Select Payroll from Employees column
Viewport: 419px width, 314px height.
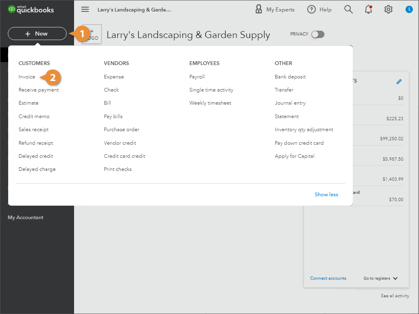pyautogui.click(x=197, y=76)
